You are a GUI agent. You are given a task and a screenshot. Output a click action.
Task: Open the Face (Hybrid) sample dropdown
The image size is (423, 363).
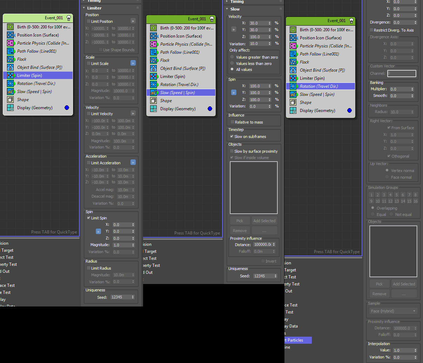pyautogui.click(x=393, y=311)
